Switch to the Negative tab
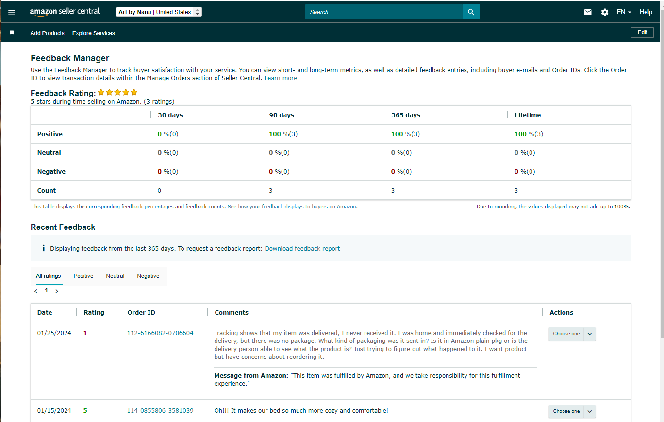 click(148, 276)
